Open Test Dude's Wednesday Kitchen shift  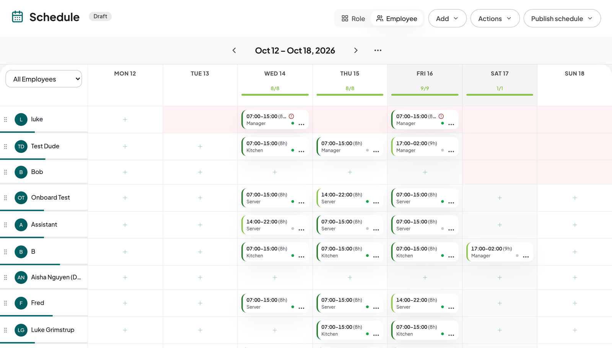click(275, 146)
